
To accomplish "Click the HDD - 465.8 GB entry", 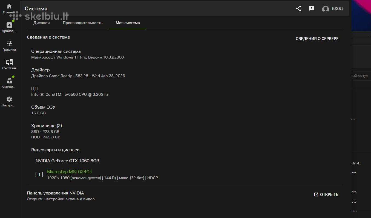I will pos(46,137).
